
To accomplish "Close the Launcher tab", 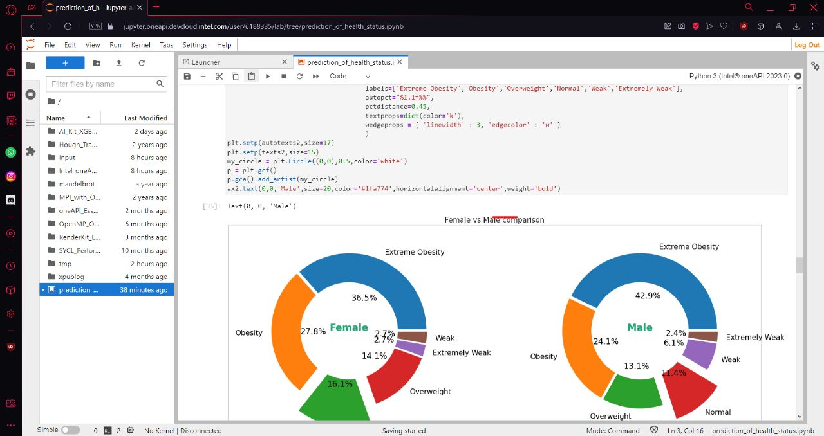I will click(x=285, y=62).
